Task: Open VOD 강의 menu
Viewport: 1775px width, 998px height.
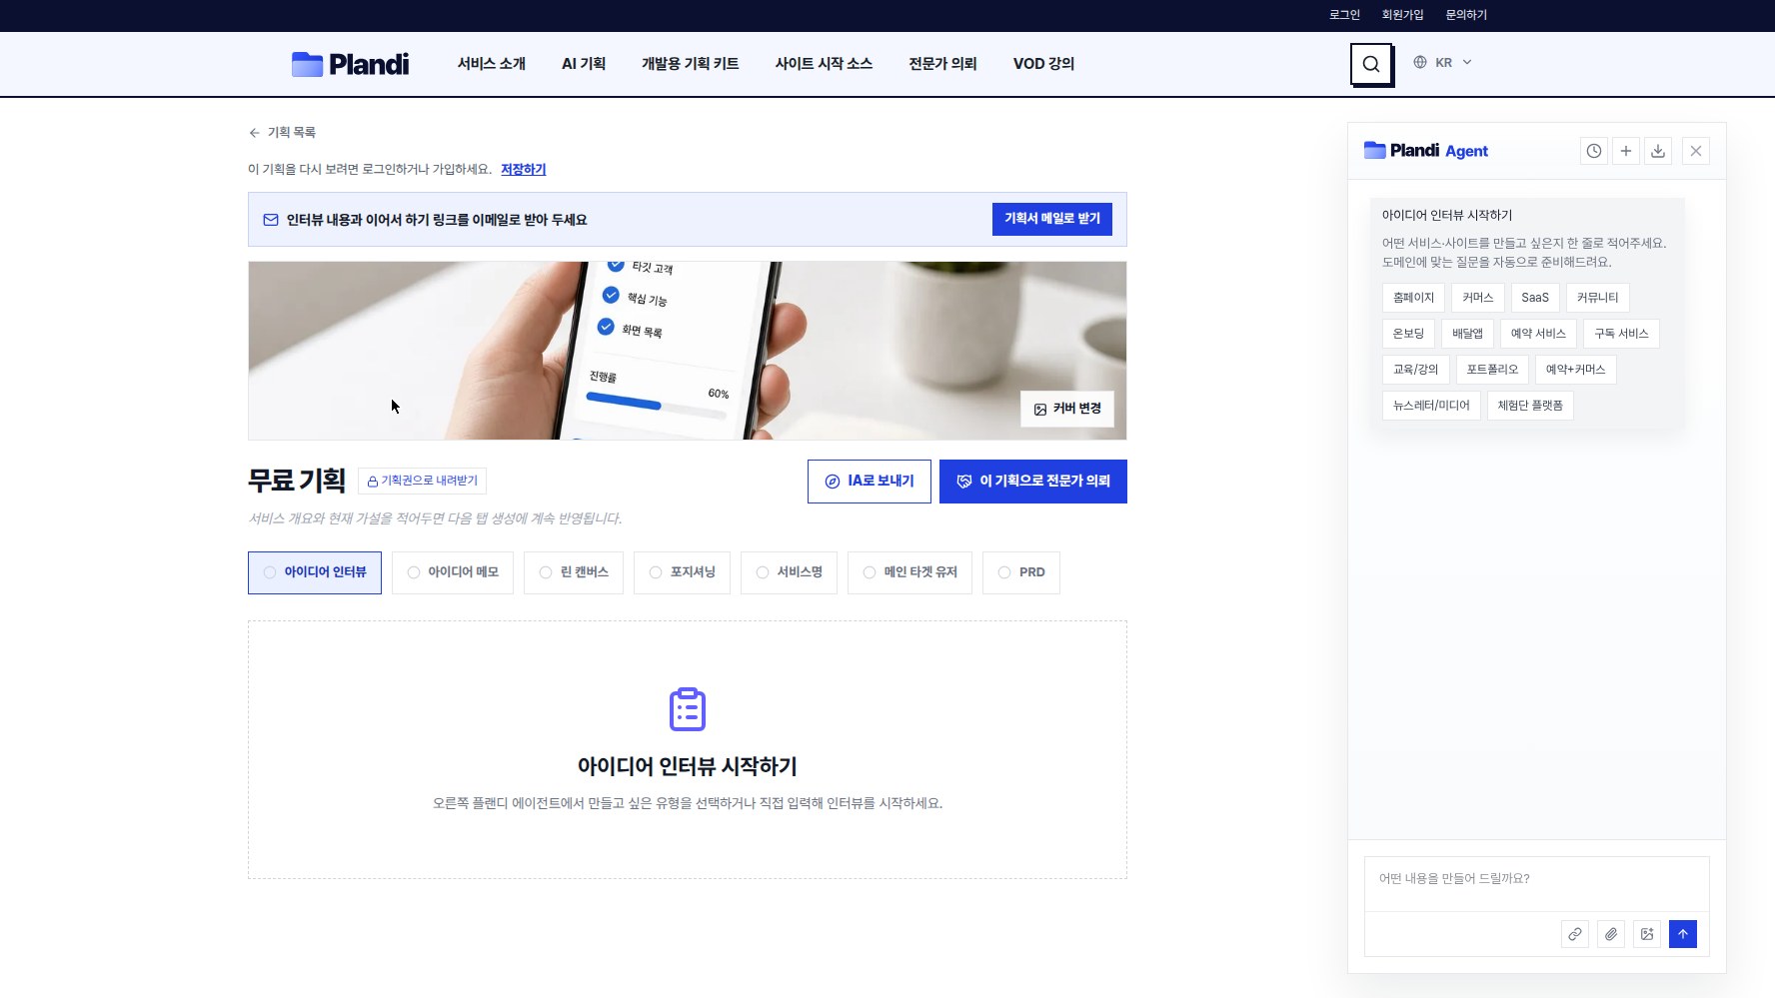Action: (x=1043, y=64)
